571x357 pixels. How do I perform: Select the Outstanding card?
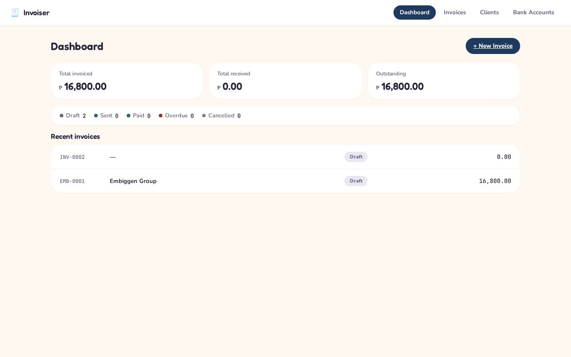[x=444, y=81]
